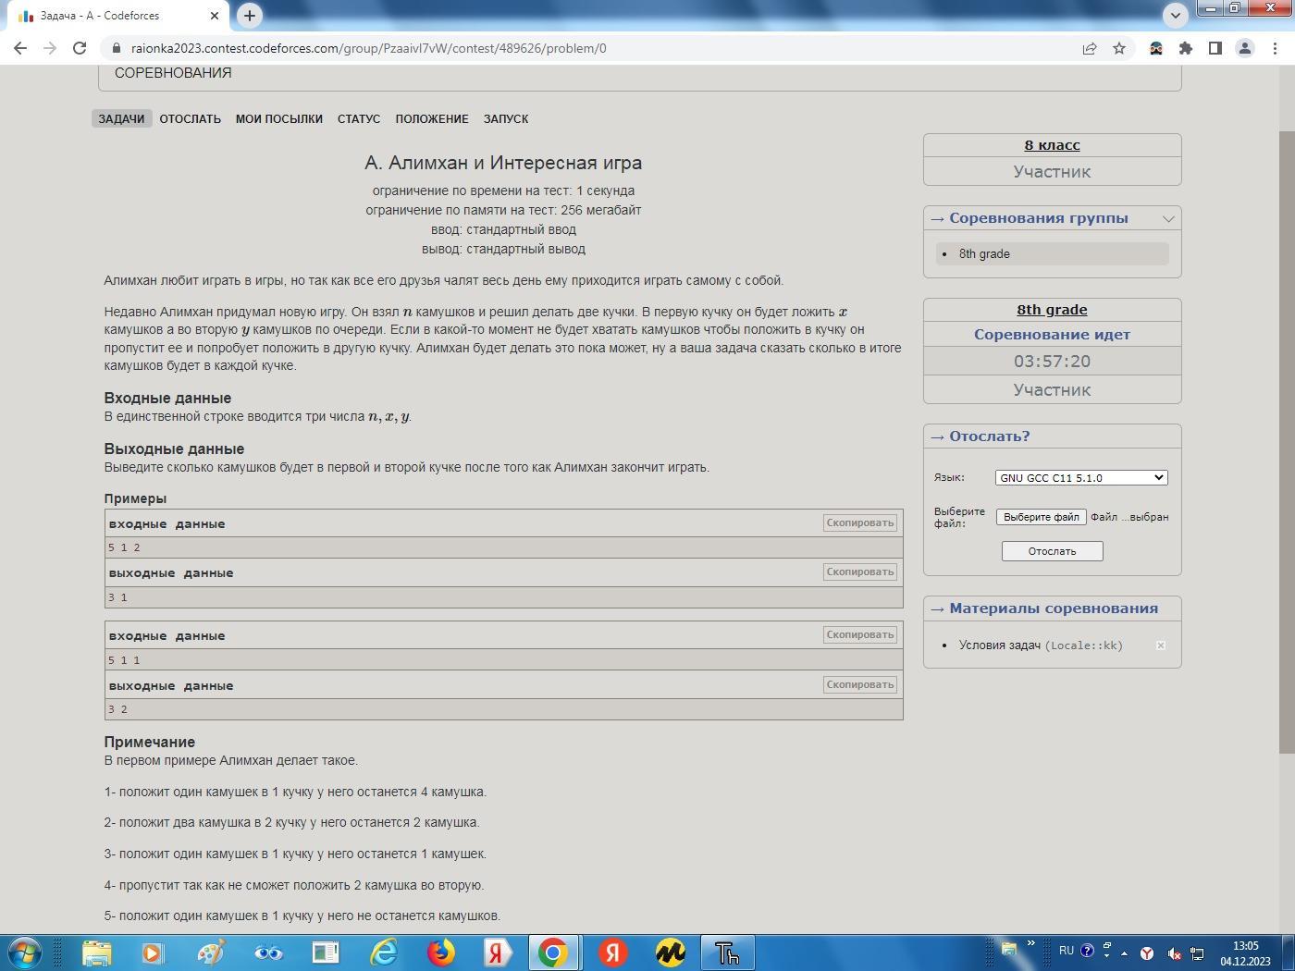Open the МОИ ПОСЫЛКИ tab

[x=278, y=119]
